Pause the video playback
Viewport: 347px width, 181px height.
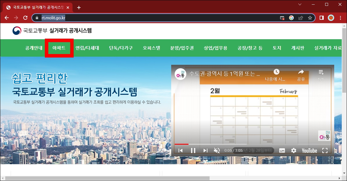click(x=193, y=150)
